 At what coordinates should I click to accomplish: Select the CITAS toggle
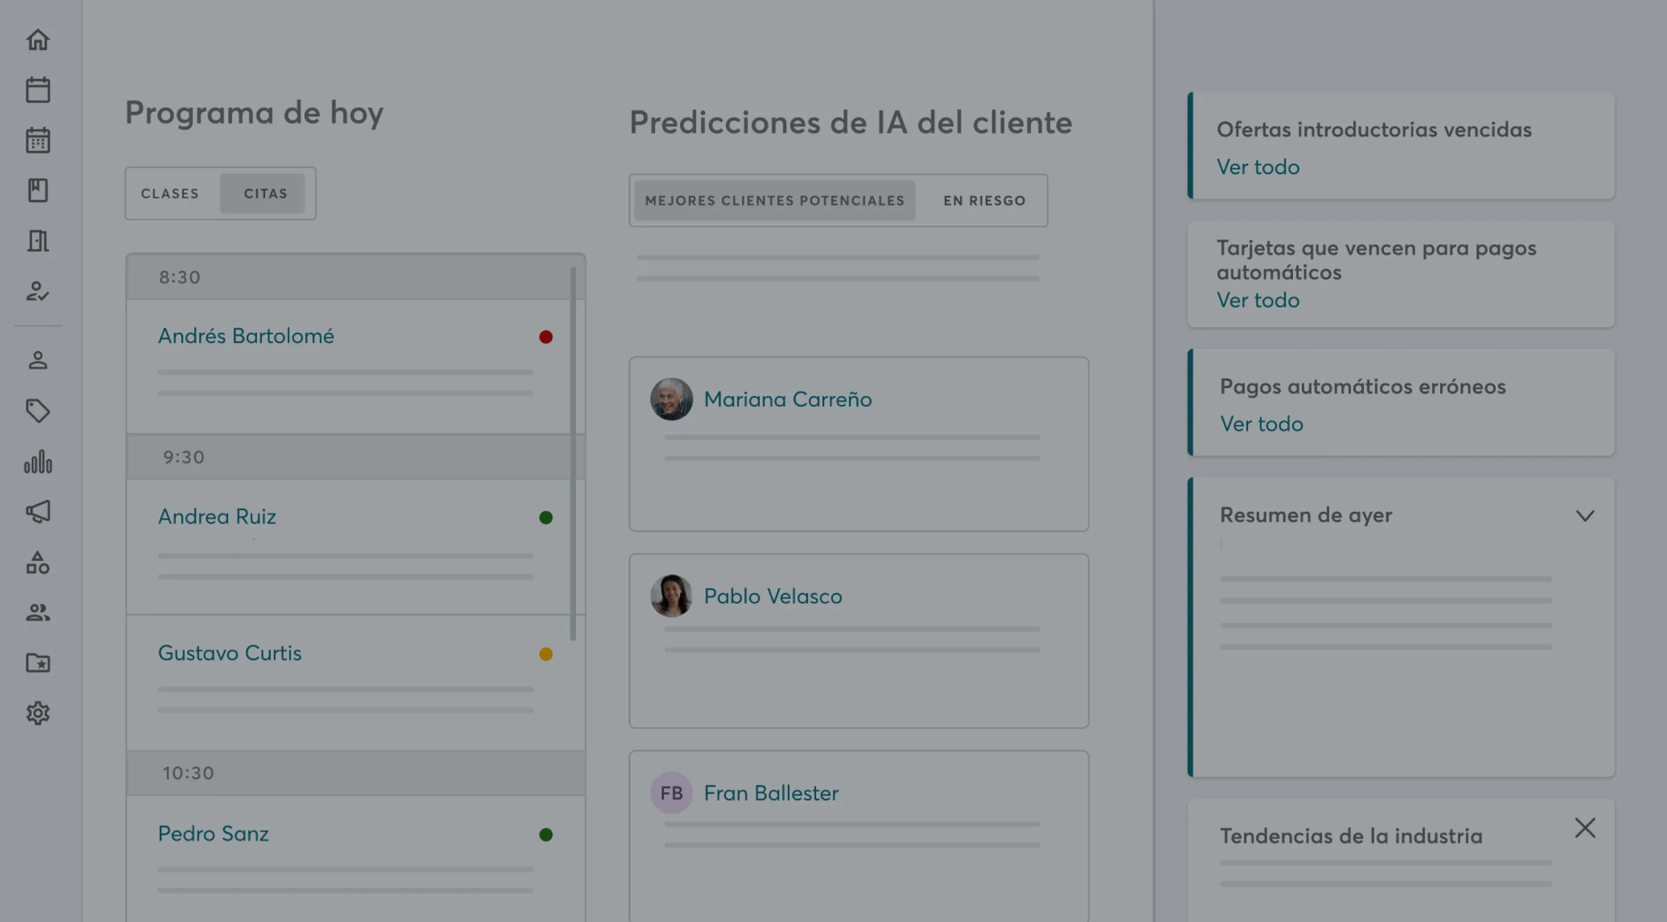pos(265,193)
